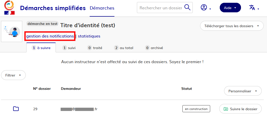Go to the archivé tab

(x=154, y=48)
